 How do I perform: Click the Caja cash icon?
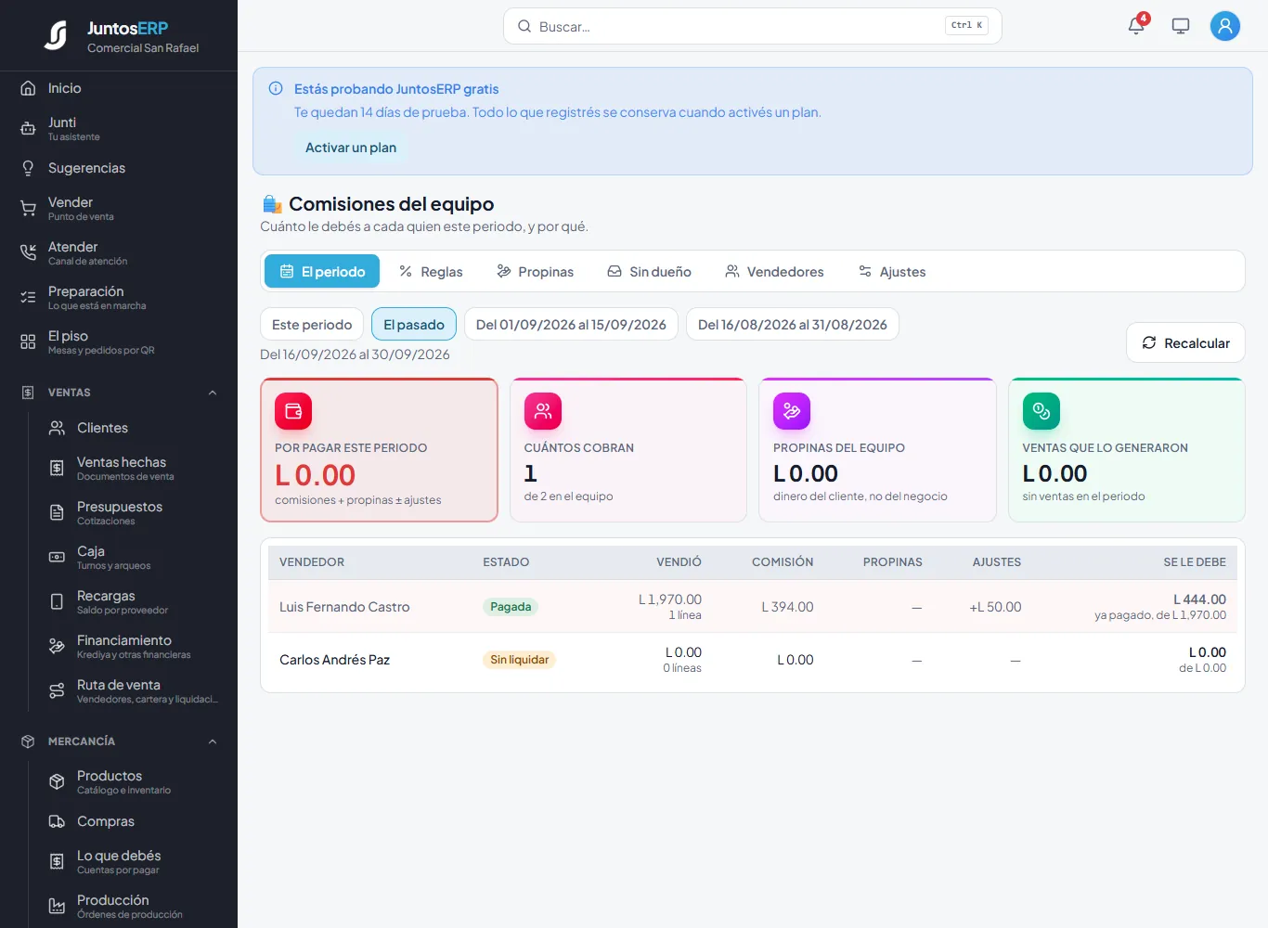pyautogui.click(x=57, y=558)
